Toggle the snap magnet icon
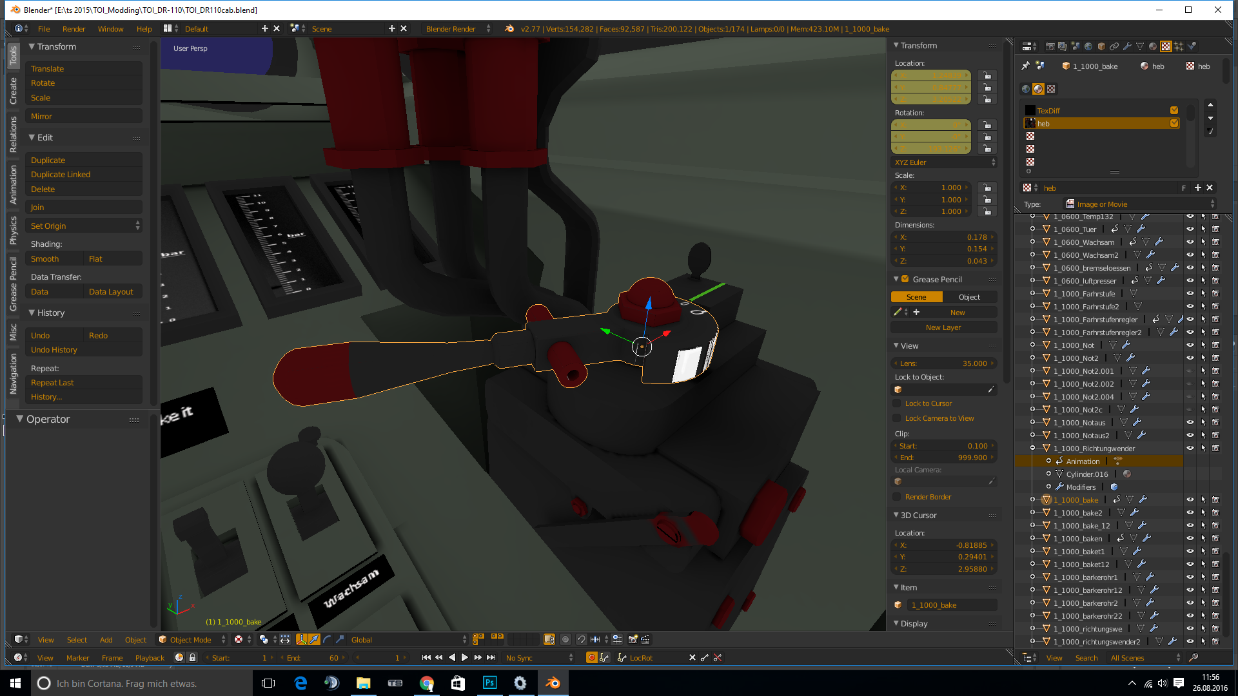The image size is (1238, 696). tap(581, 639)
